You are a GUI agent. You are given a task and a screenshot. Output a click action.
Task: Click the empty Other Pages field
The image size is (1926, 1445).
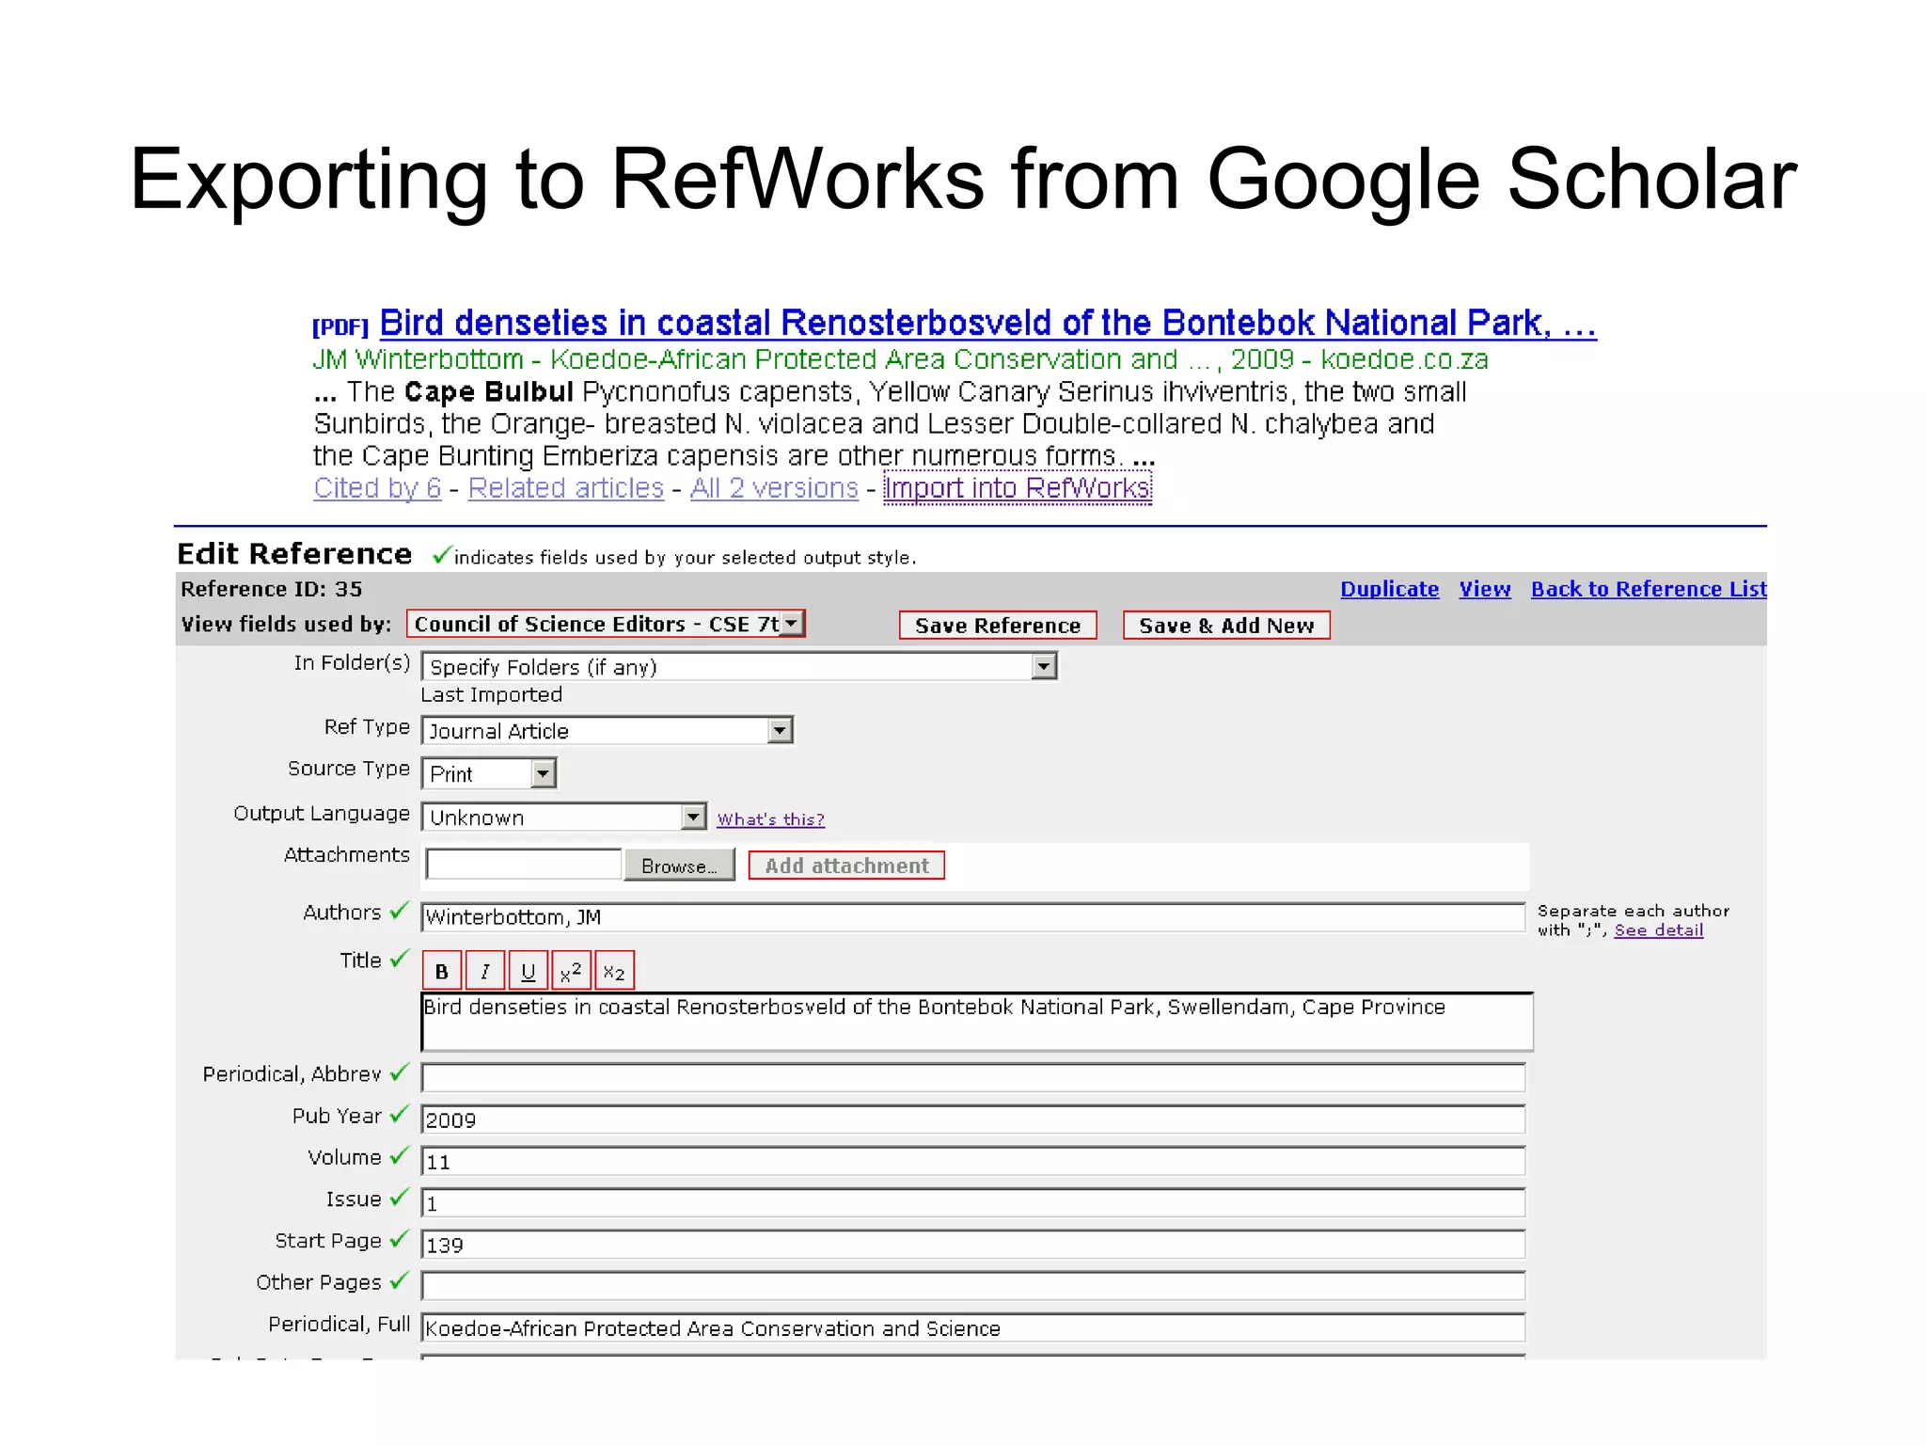[973, 1285]
